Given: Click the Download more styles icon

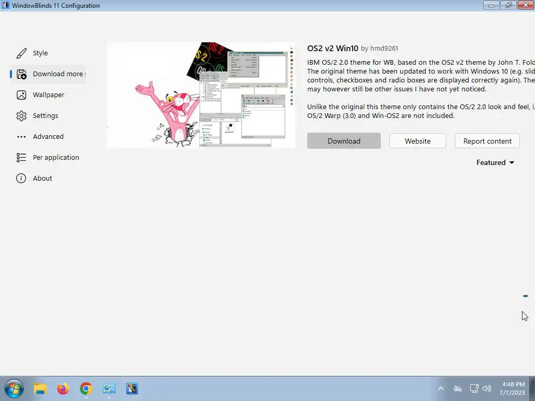Looking at the screenshot, I should click(21, 74).
